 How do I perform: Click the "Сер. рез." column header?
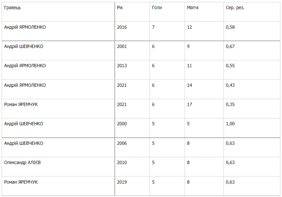coord(235,8)
